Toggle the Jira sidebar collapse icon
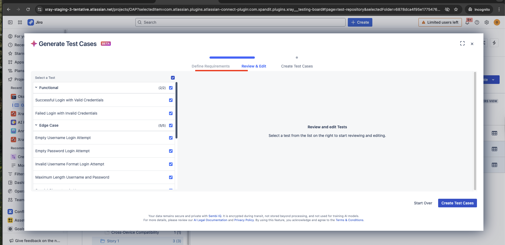This screenshot has height=245, width=505. tap(10, 23)
